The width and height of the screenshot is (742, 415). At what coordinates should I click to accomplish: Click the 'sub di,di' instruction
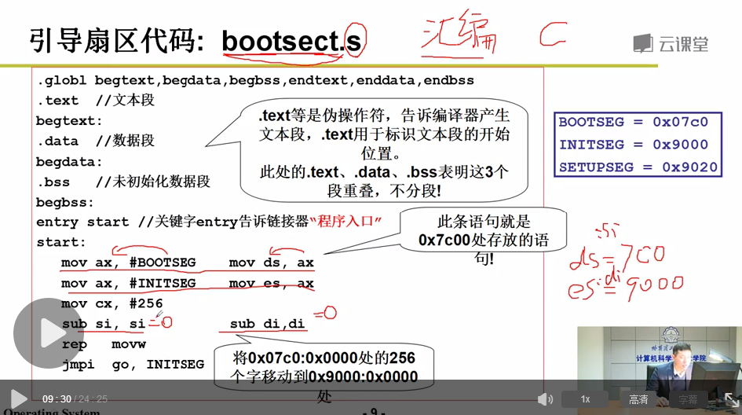coord(268,324)
